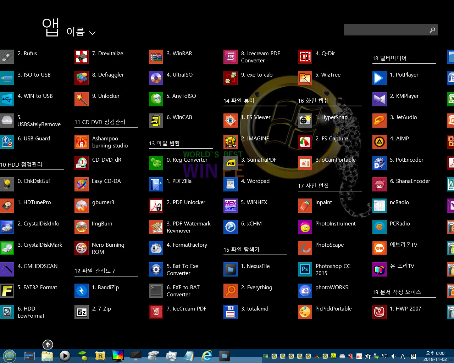Launch FAT32 Format icon
The height and width of the screenshot is (363, 454).
point(7,291)
